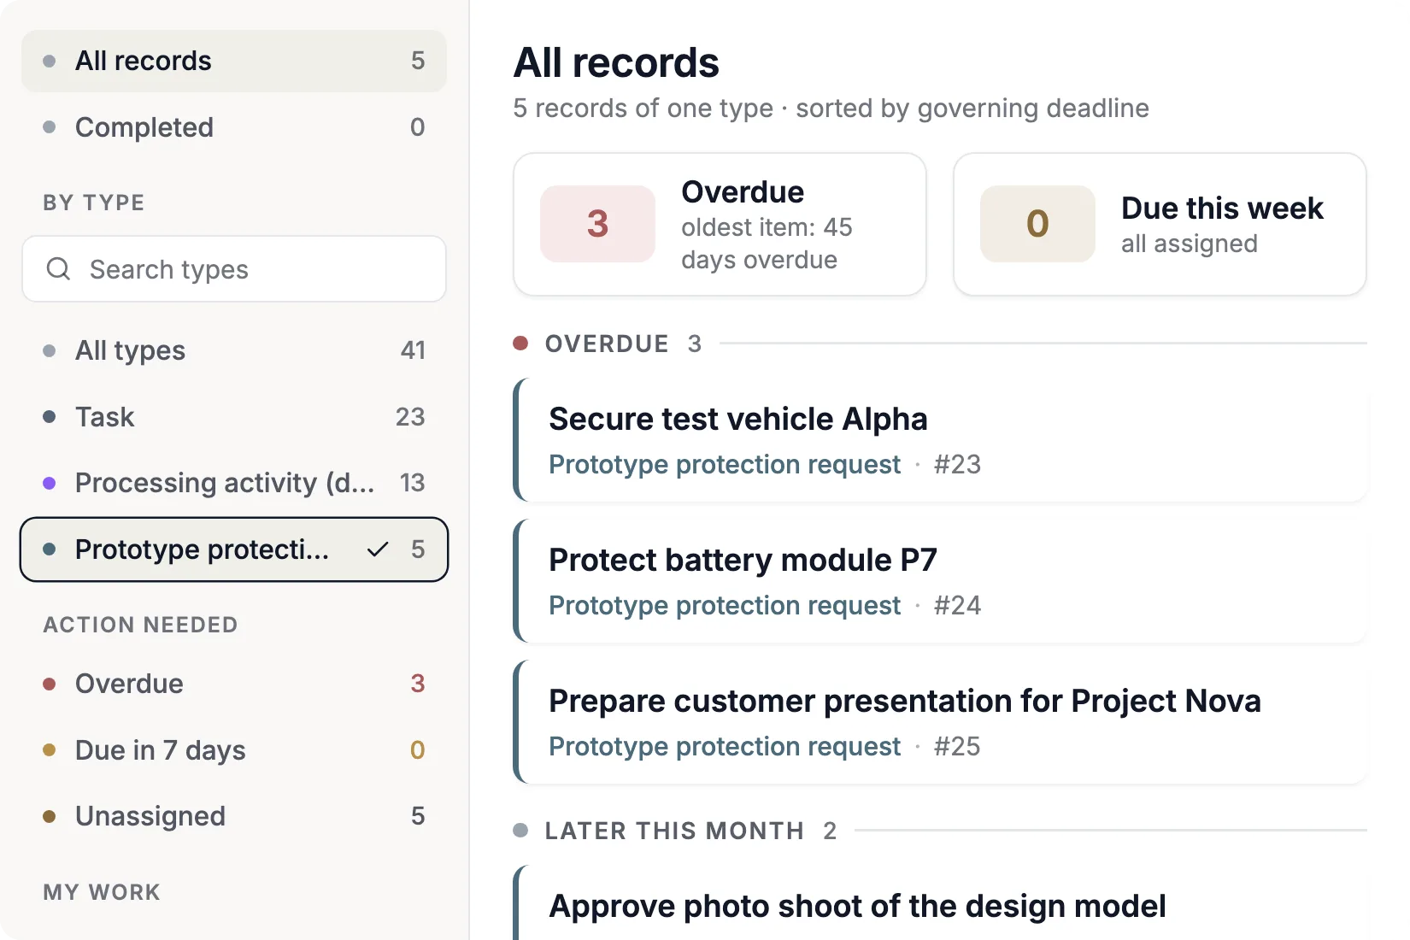Click the All records page title
Image resolution: width=1410 pixels, height=940 pixels.
(616, 62)
